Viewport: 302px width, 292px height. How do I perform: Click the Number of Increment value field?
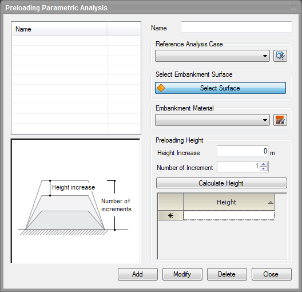239,167
